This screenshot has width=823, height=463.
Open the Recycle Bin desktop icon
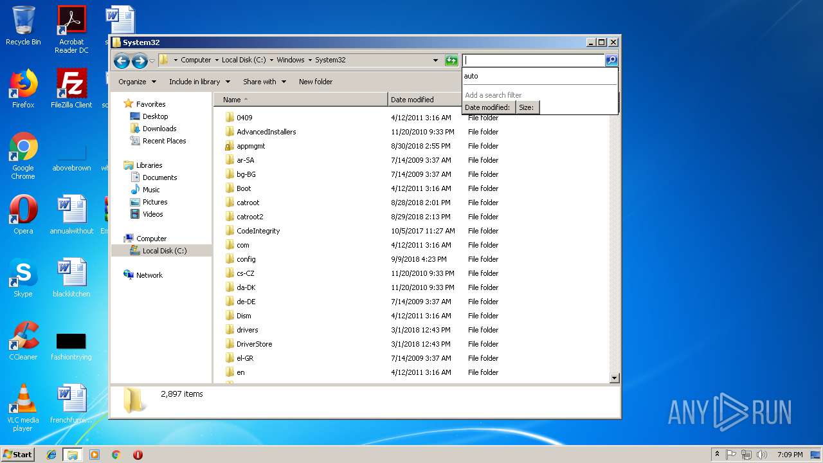[x=23, y=26]
